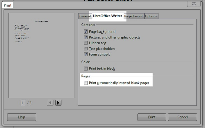Enable Hidden text printing
Screen dimensions: 205x128
point(86,43)
